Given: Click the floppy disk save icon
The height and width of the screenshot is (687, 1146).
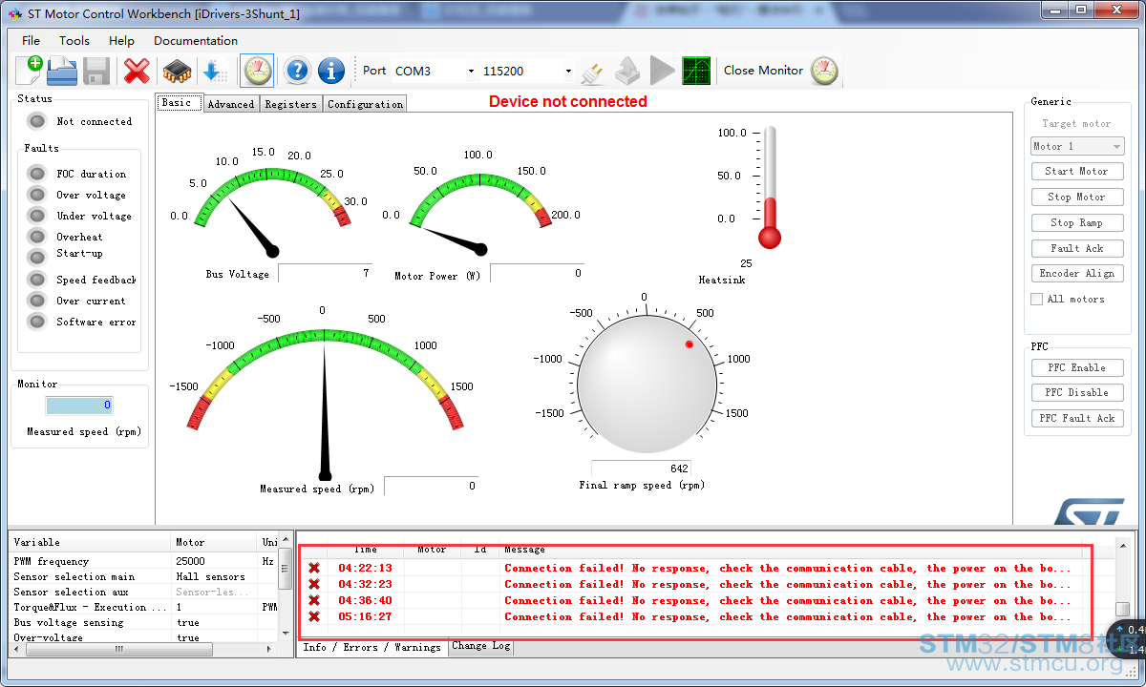Looking at the screenshot, I should 96,71.
